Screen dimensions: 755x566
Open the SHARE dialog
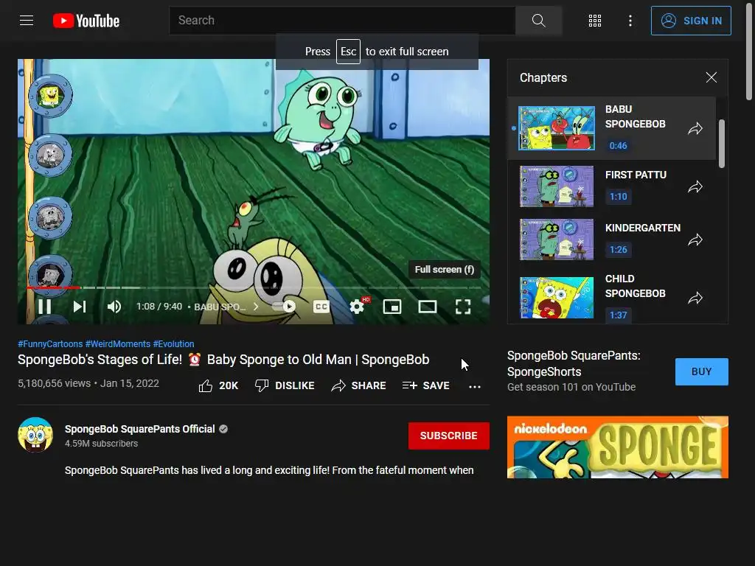click(359, 385)
